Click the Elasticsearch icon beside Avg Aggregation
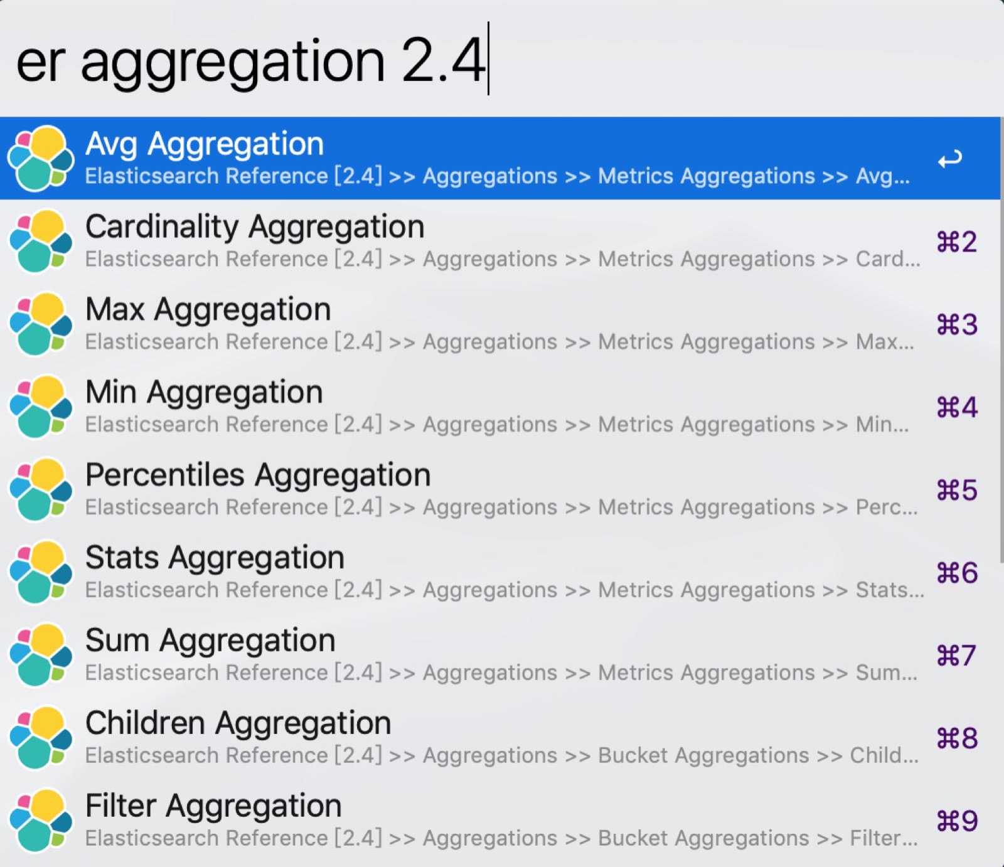The width and height of the screenshot is (1004, 867). [41, 158]
